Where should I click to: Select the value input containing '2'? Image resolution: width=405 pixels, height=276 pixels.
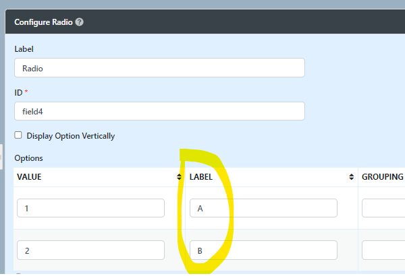point(90,250)
